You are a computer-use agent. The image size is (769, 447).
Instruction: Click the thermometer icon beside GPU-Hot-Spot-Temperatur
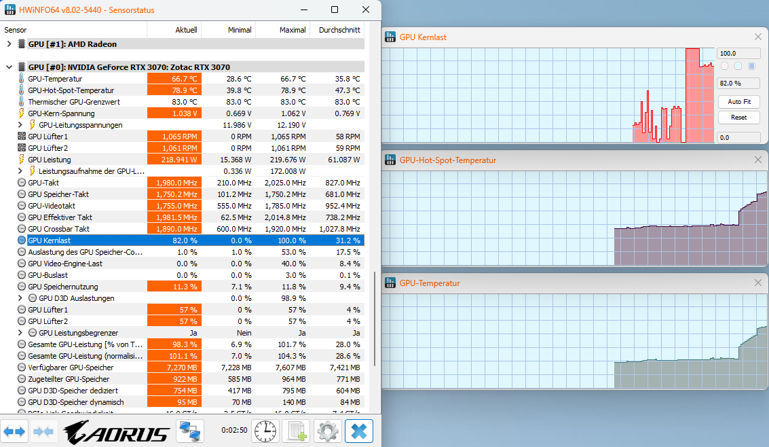[x=21, y=90]
